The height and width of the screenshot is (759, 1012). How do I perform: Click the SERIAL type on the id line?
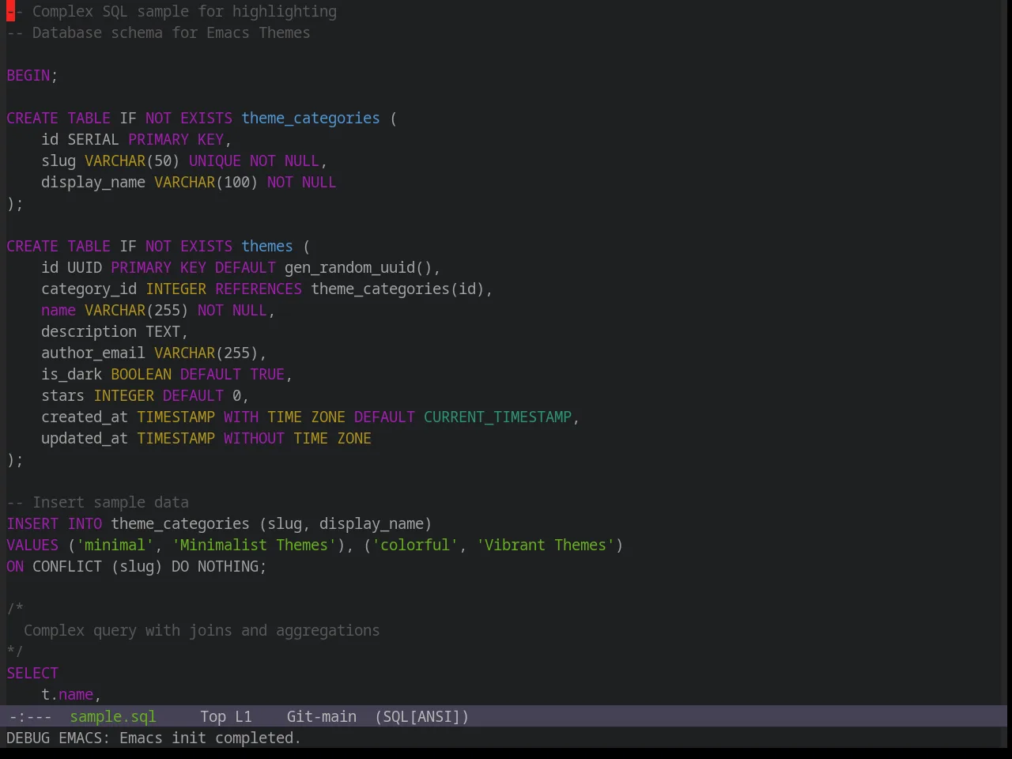[x=93, y=139]
